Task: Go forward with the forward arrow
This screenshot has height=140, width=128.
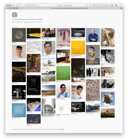Action: click(x=24, y=5)
